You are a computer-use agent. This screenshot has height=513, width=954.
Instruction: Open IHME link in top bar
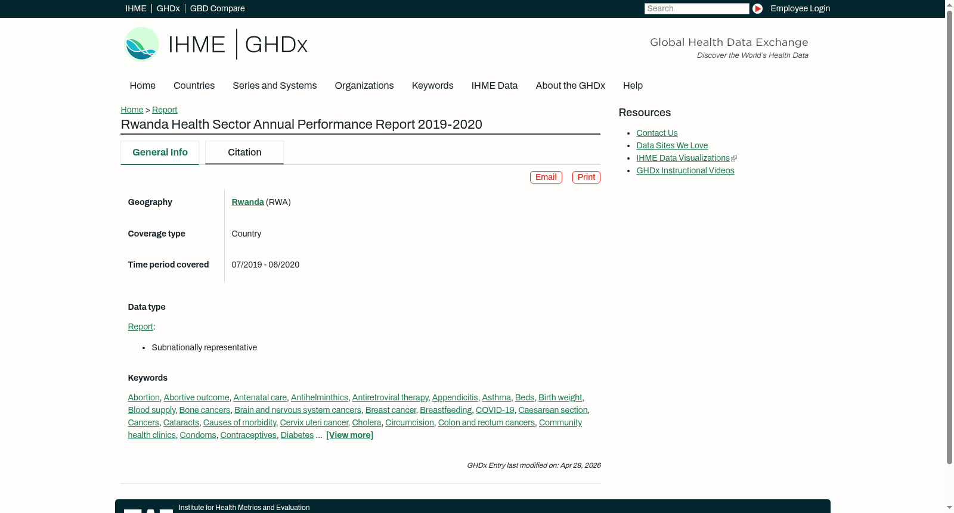136,8
